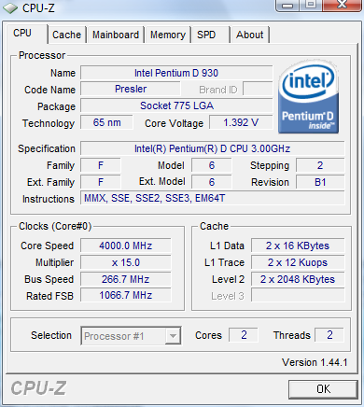Click the empty Level 3 cache field
This screenshot has height=407, width=364.
click(x=298, y=295)
